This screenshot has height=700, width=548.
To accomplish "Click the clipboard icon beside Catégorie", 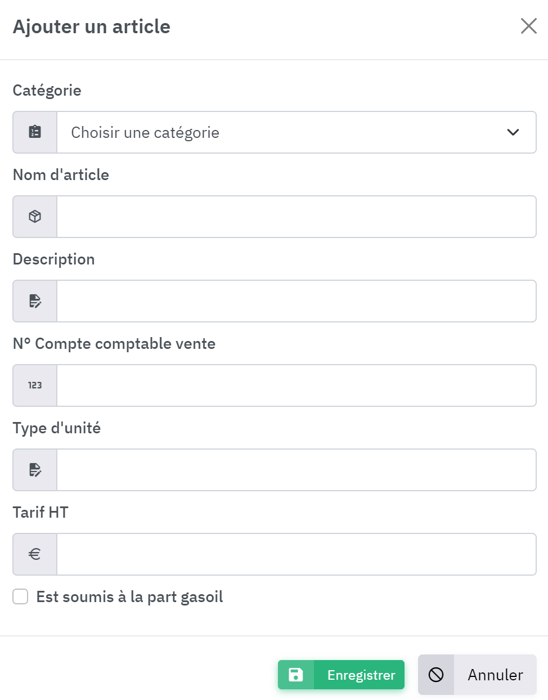I will (35, 132).
